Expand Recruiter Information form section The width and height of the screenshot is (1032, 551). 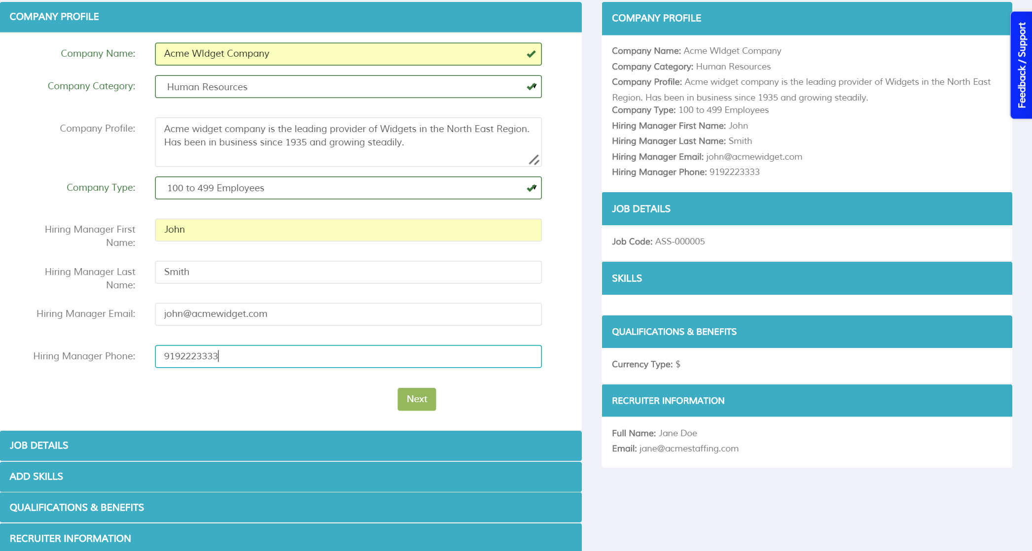click(290, 538)
